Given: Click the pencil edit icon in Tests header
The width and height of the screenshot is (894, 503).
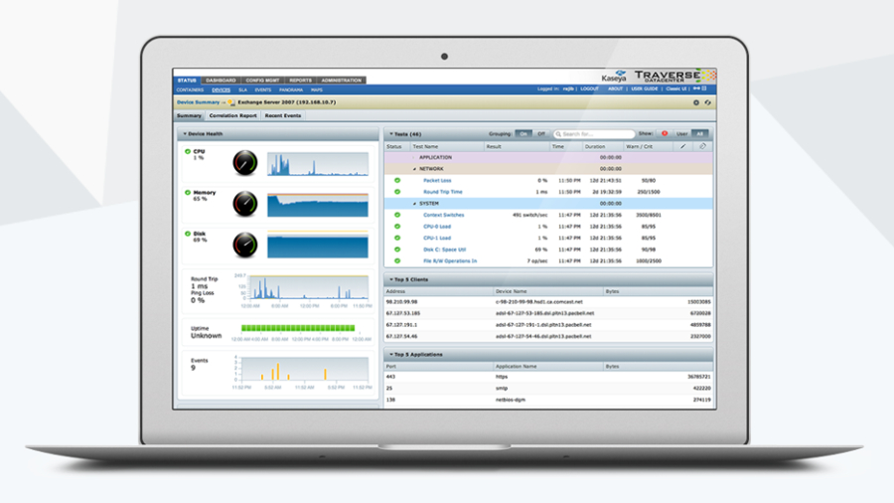Looking at the screenshot, I should coord(683,146).
